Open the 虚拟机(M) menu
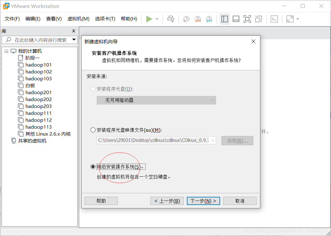This screenshot has width=331, height=236. pos(78,19)
